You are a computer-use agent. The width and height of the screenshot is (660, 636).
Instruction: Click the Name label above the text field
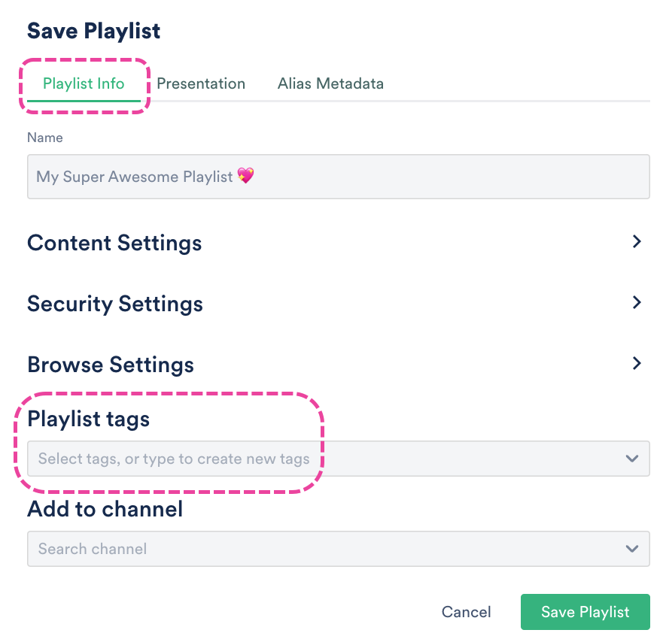45,138
